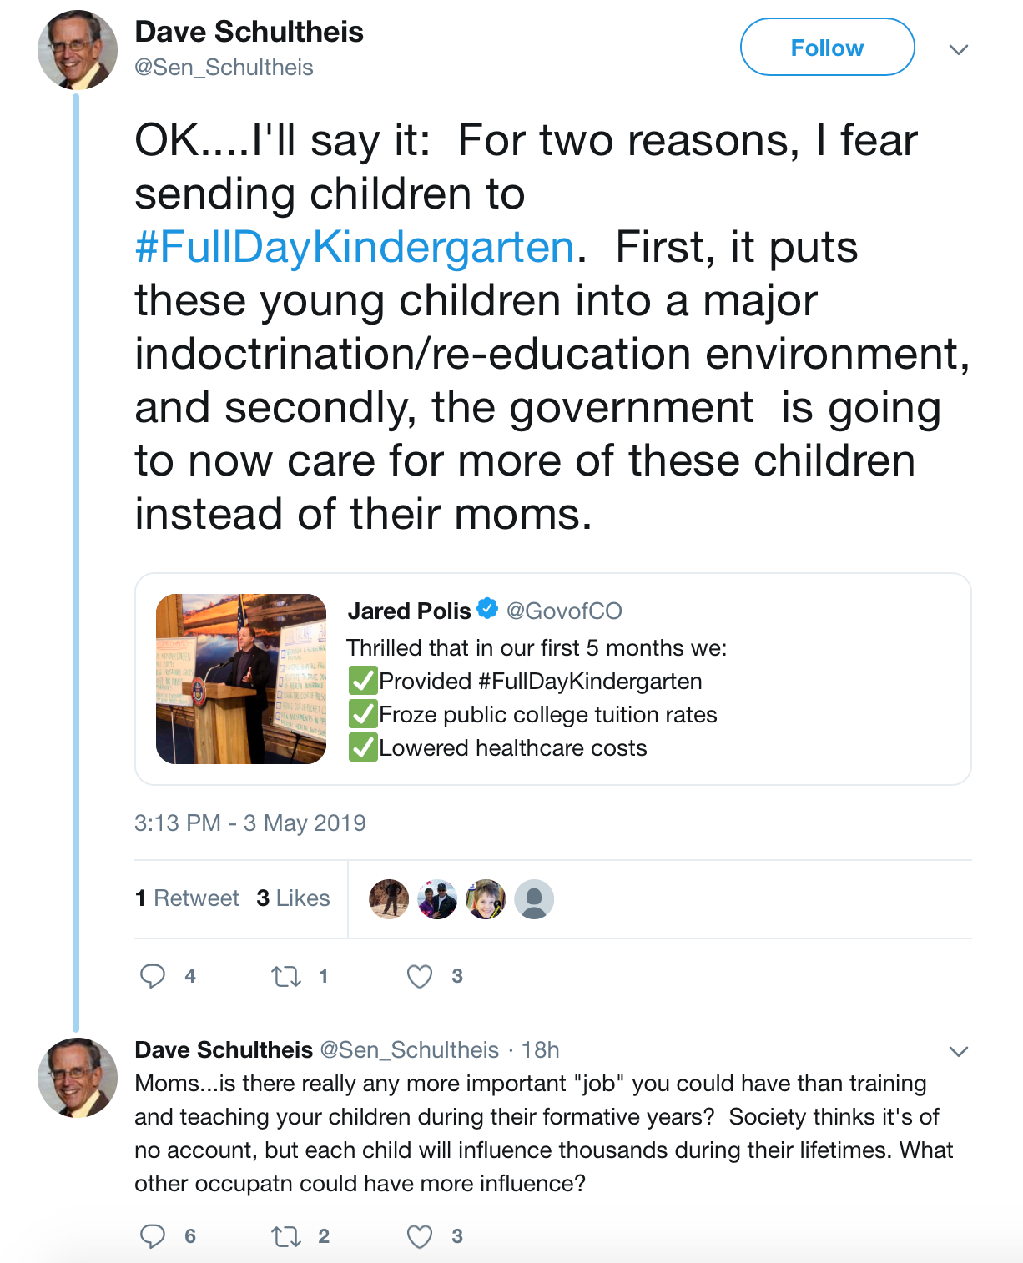Screen dimensions: 1023x1263
Task: Open the #FullDayKindergarten hashtag link
Action: (x=355, y=248)
